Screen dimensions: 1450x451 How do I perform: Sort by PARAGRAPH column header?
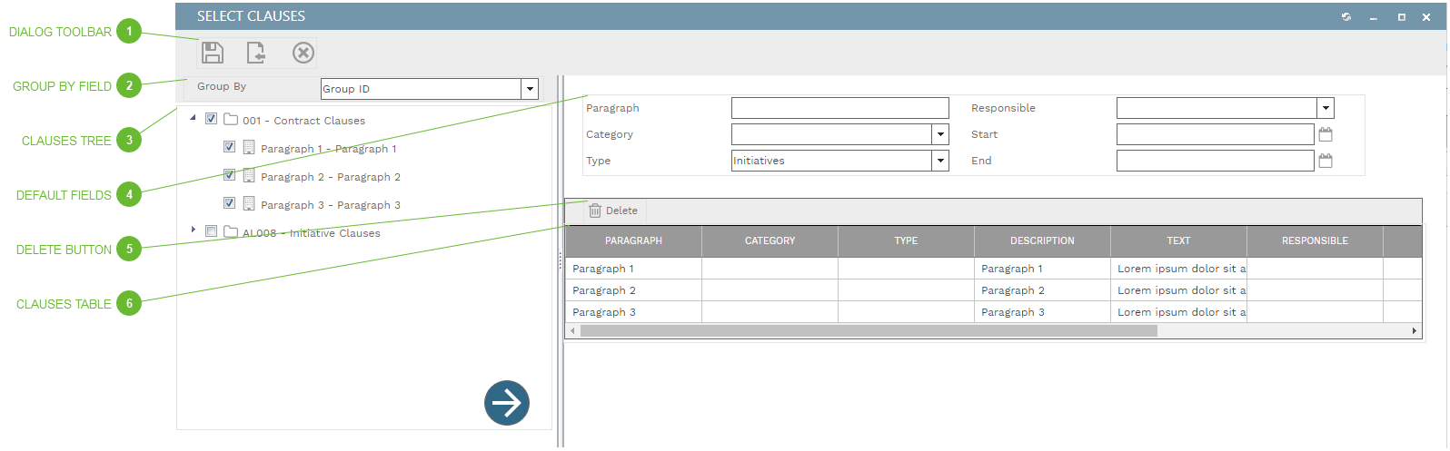pyautogui.click(x=633, y=241)
